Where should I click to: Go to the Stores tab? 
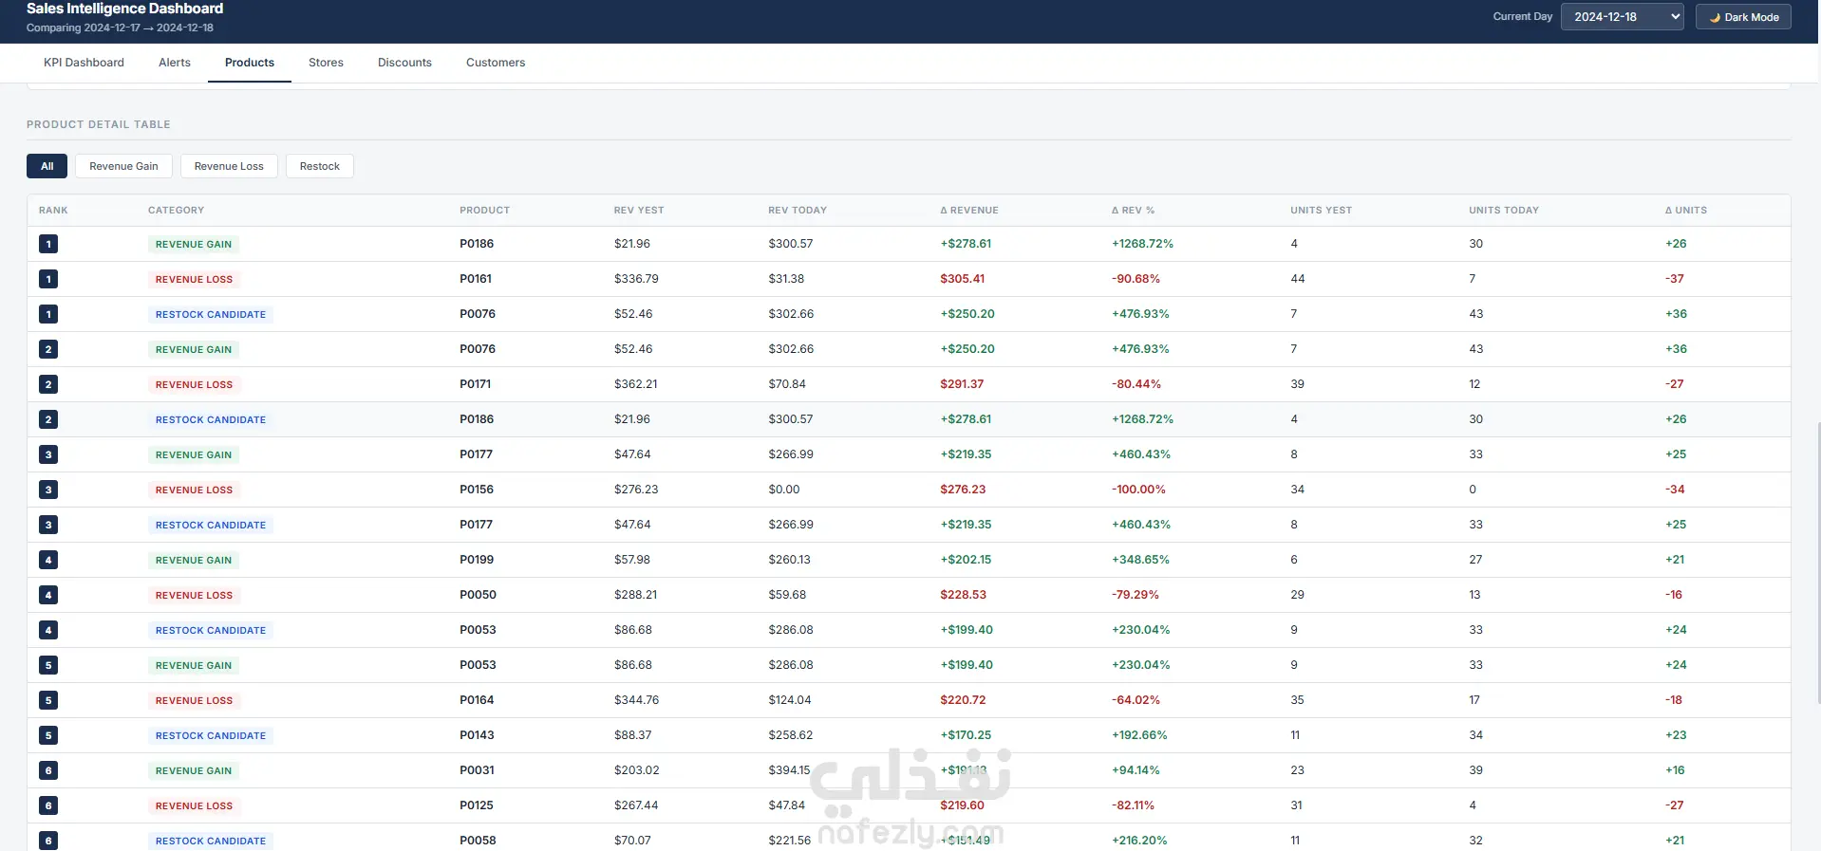(326, 63)
